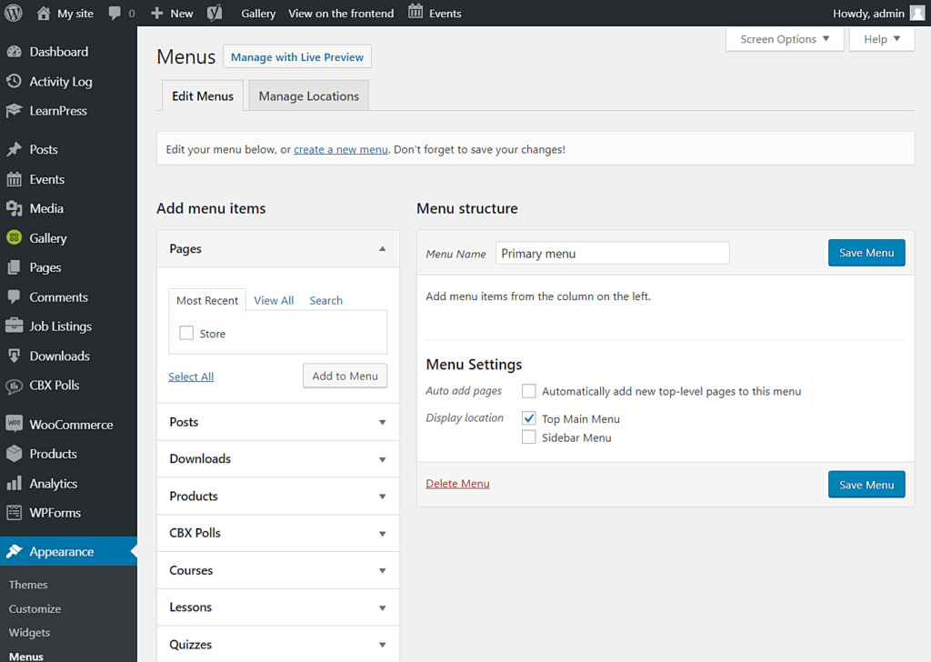Click inside the Menu Name field
Viewport: 931px width, 662px height.
(x=612, y=254)
